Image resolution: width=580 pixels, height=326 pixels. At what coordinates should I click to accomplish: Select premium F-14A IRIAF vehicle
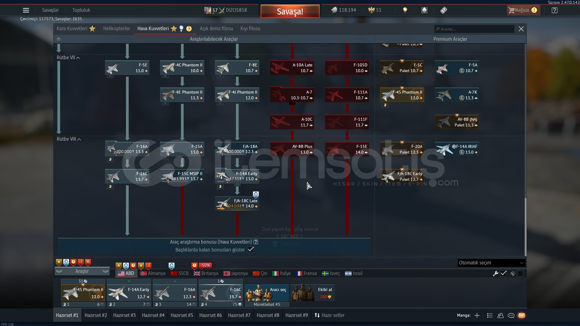[457, 149]
